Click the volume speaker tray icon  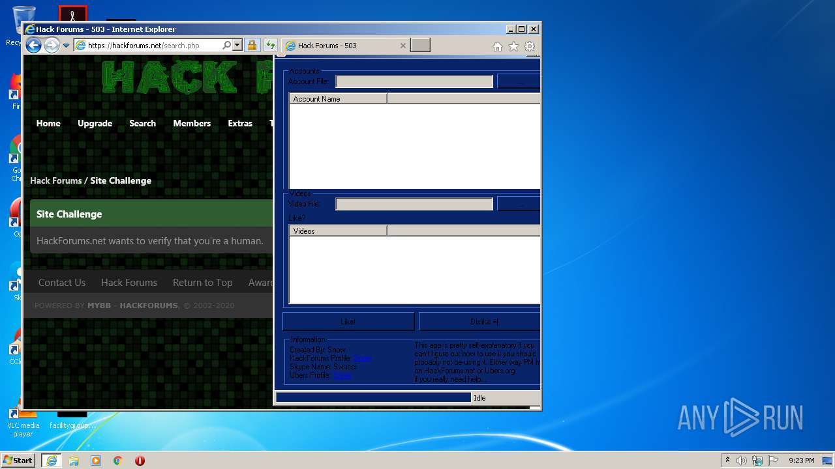pos(742,461)
